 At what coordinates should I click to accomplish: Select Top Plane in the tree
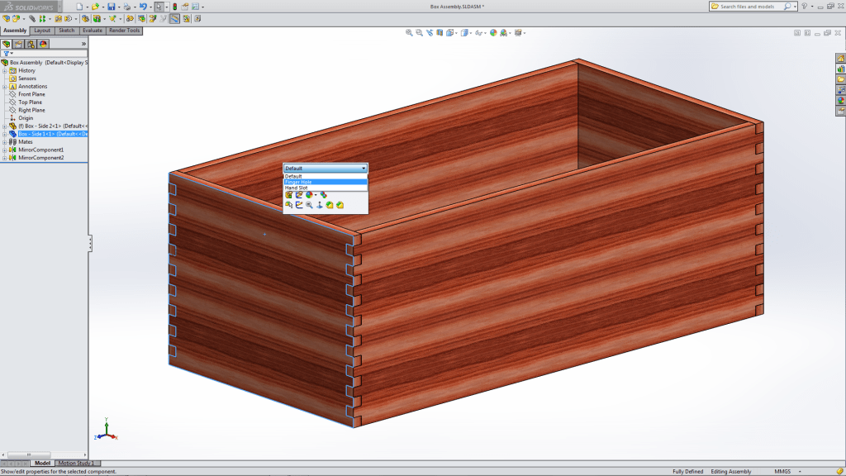pos(30,102)
